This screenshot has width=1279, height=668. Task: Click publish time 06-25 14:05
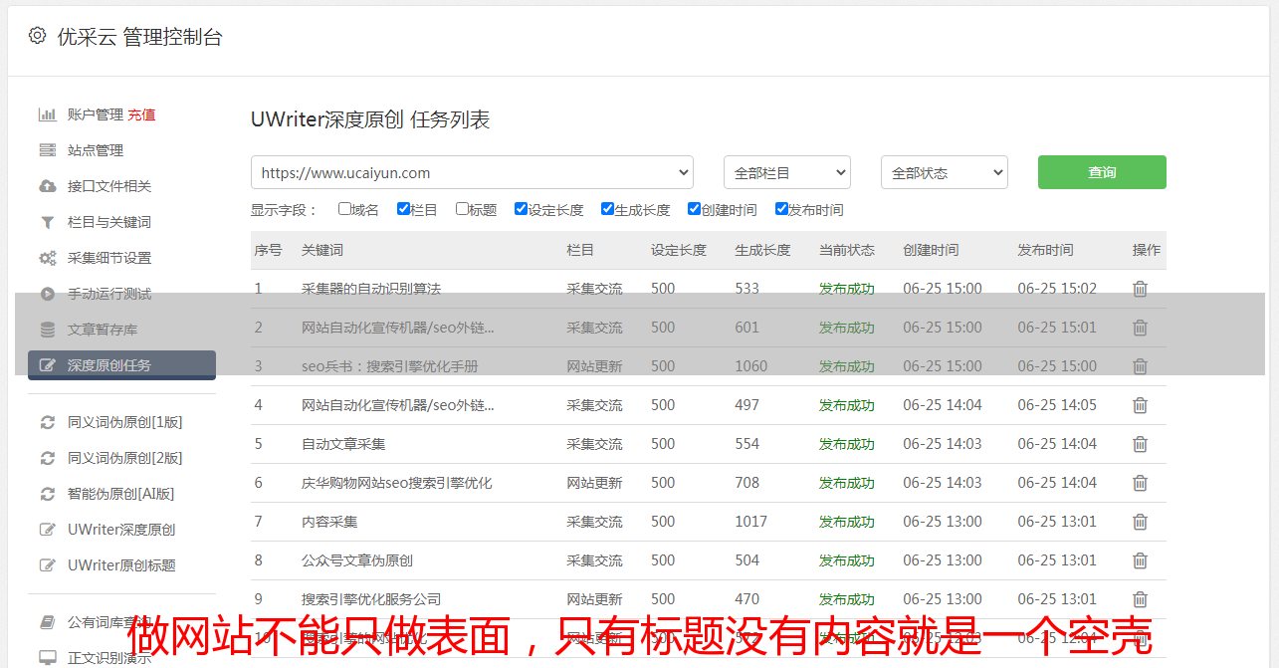1057,405
